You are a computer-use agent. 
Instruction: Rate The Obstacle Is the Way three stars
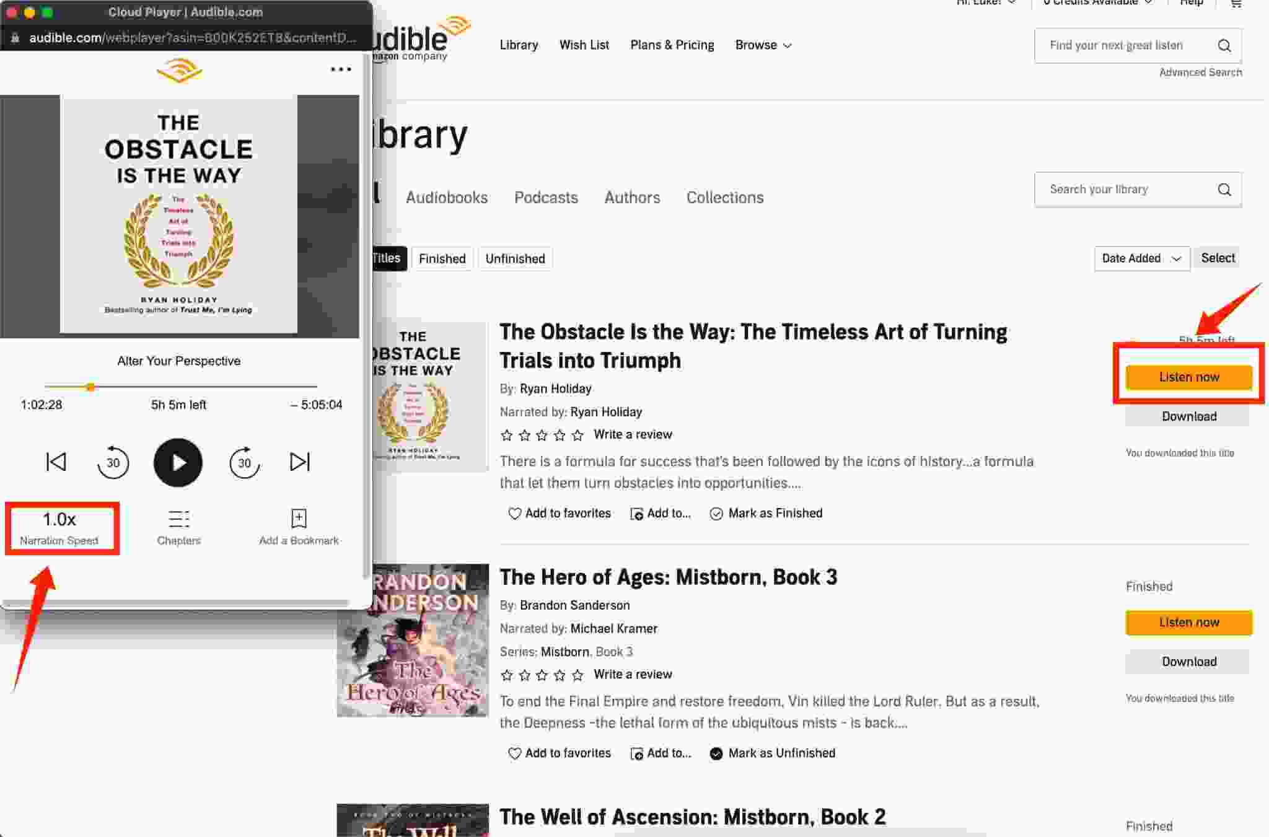coord(542,435)
